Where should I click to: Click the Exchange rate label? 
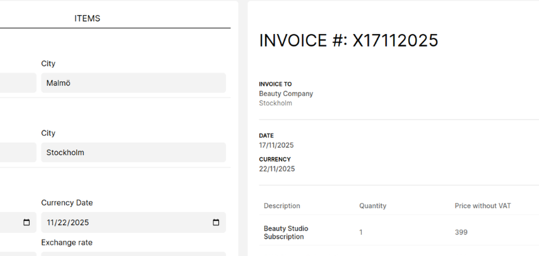pyautogui.click(x=67, y=243)
